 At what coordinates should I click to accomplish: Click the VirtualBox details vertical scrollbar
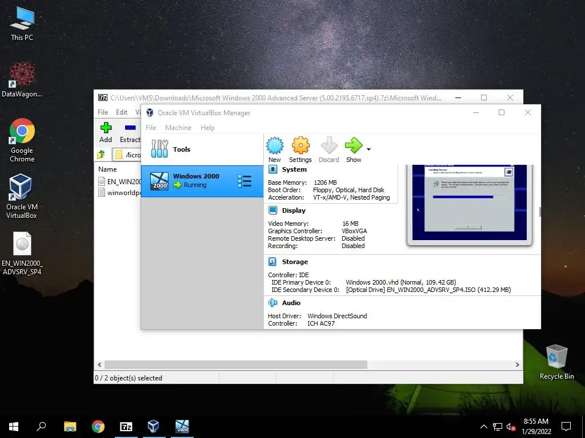pyautogui.click(x=540, y=212)
